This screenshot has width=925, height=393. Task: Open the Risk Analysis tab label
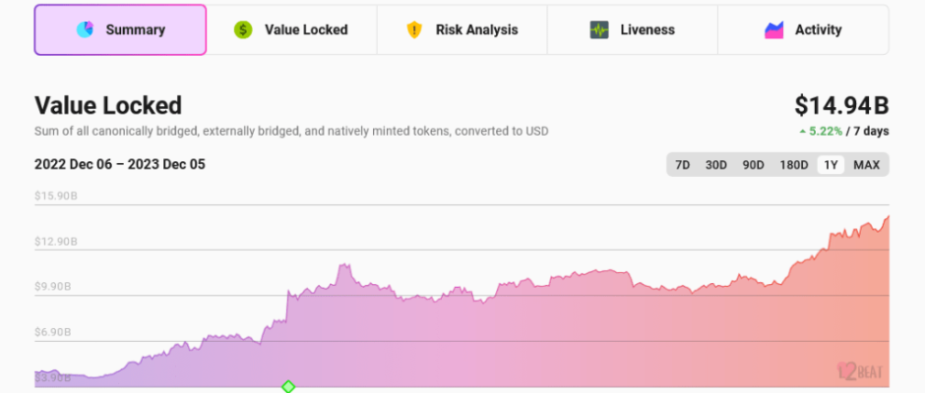pyautogui.click(x=476, y=29)
